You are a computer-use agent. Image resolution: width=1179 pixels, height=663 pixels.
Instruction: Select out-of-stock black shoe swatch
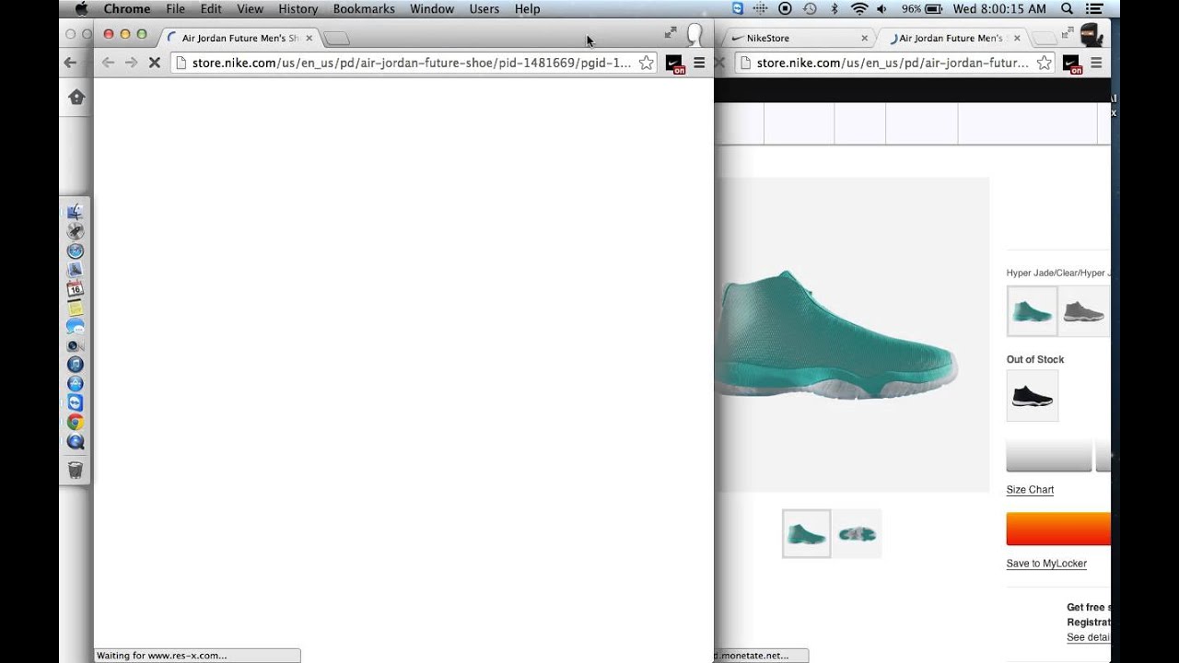pos(1033,396)
